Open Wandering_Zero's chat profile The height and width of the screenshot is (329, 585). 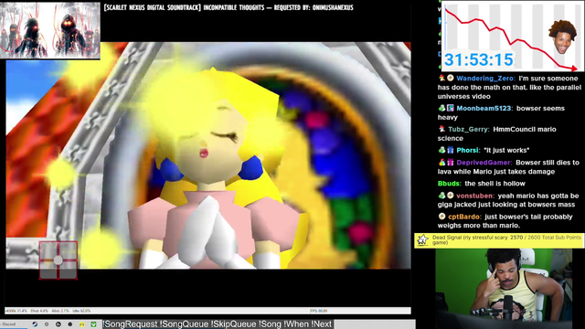pyautogui.click(x=485, y=79)
